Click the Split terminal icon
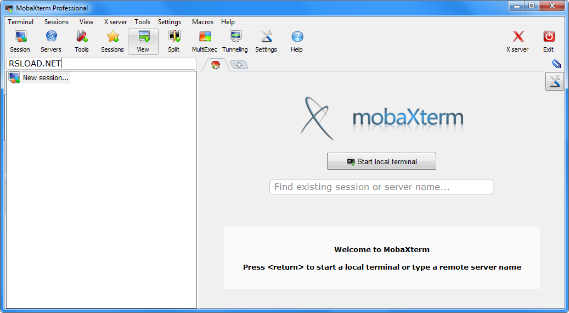 [x=174, y=41]
